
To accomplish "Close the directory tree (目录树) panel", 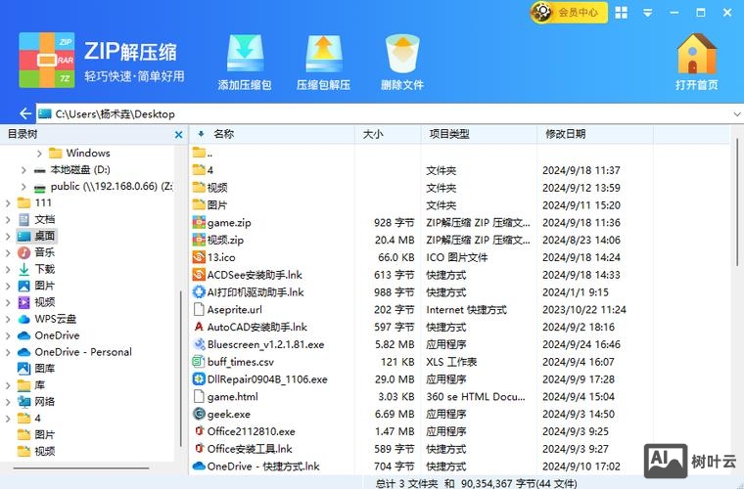I will point(178,135).
